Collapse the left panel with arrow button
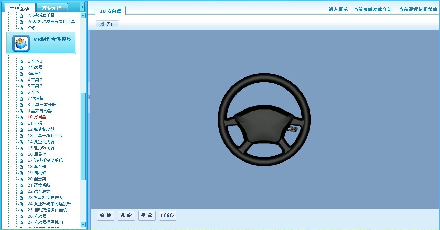 [x=82, y=7]
